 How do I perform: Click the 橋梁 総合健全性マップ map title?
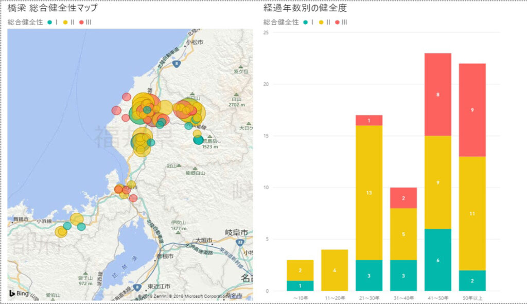point(52,8)
